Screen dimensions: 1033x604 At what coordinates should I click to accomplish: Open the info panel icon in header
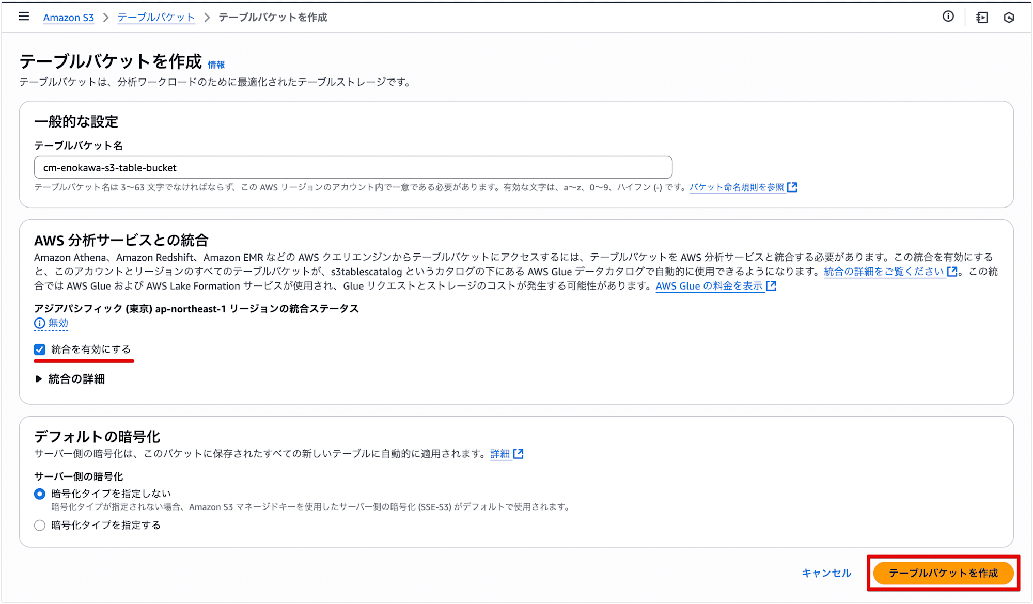click(948, 17)
